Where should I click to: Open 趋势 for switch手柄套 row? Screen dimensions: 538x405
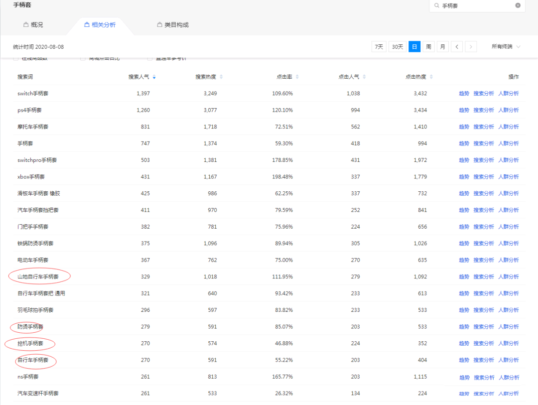(464, 94)
